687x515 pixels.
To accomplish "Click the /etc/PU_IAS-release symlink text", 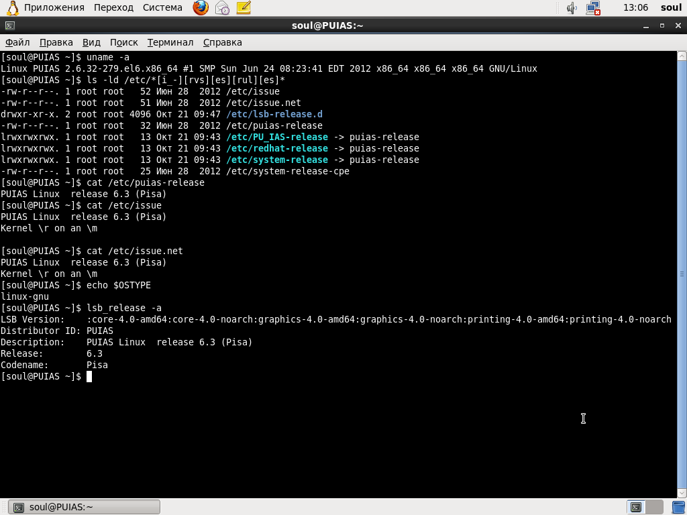I will (x=277, y=137).
